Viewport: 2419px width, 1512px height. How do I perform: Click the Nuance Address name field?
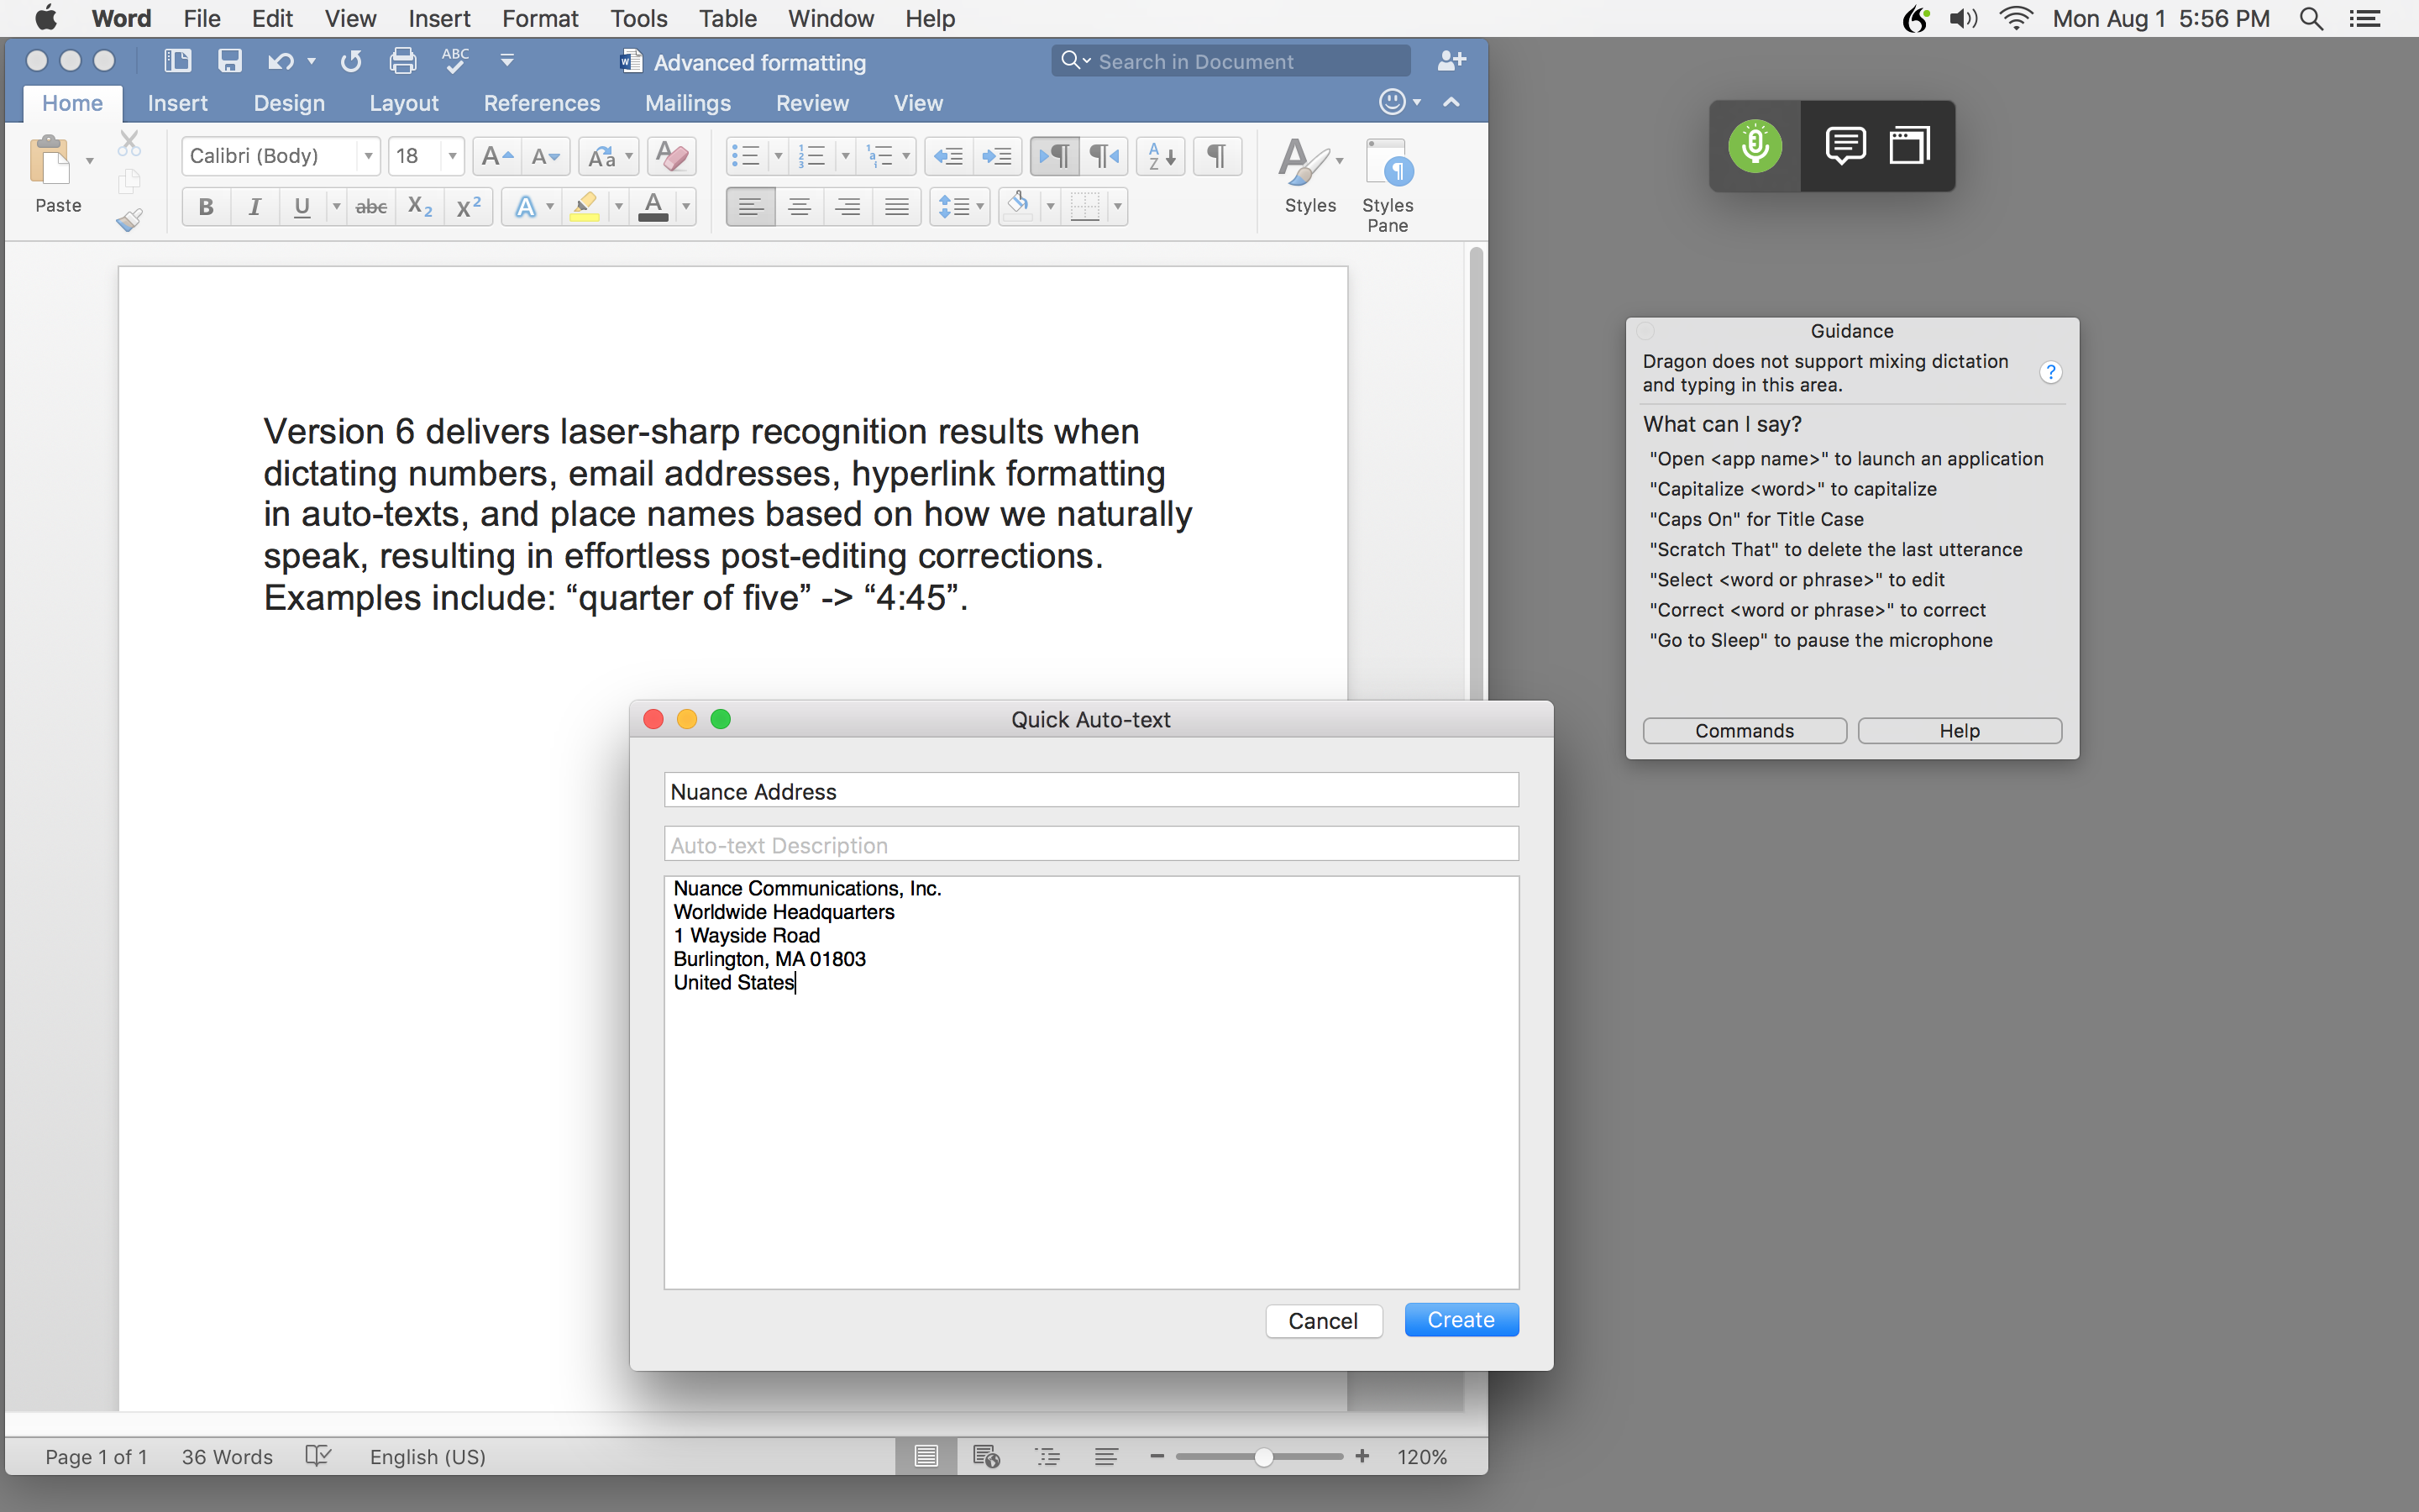coord(1092,790)
